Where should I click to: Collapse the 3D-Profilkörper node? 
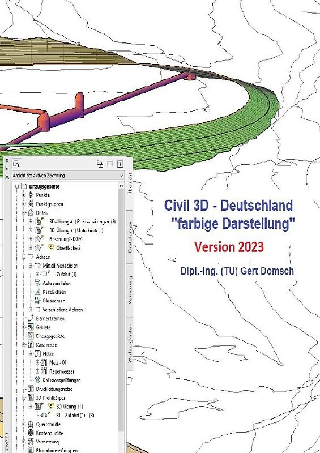tap(24, 398)
